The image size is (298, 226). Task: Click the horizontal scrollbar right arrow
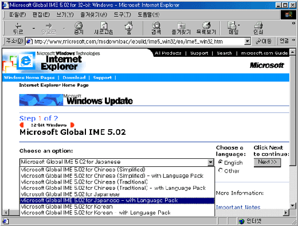(x=286, y=212)
